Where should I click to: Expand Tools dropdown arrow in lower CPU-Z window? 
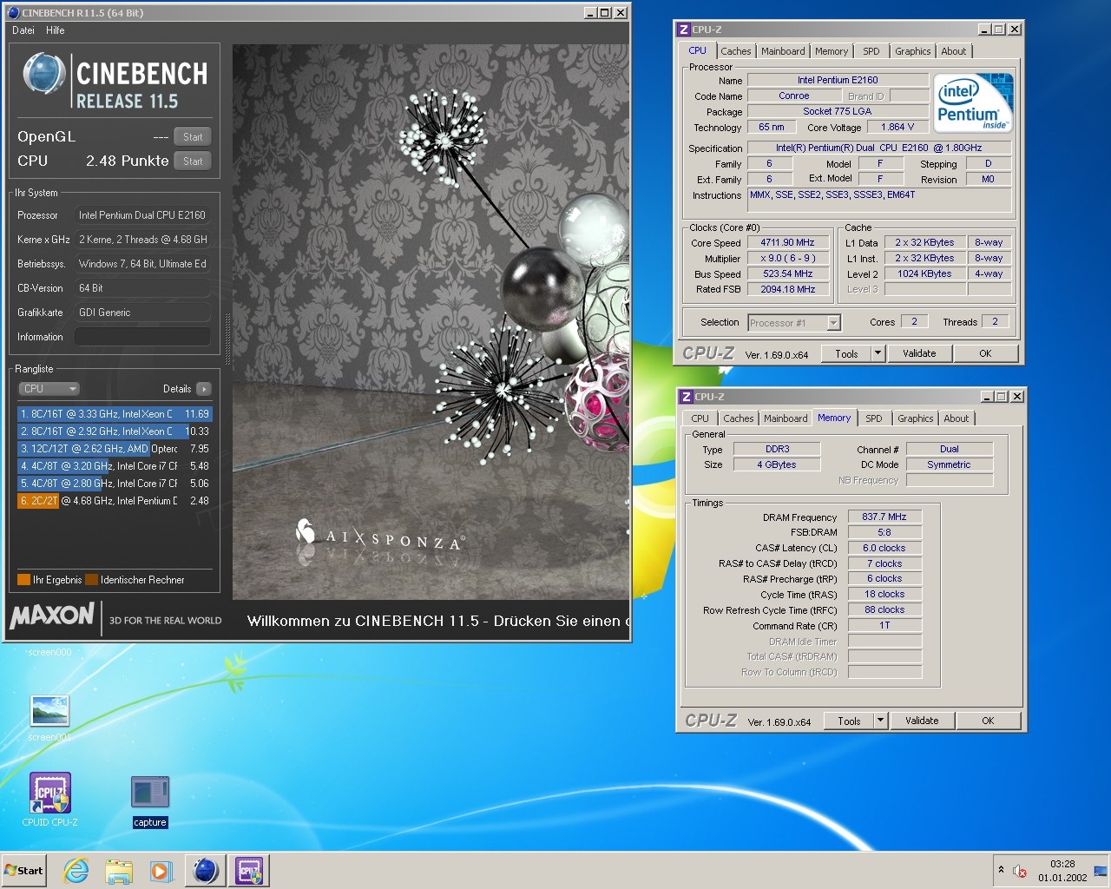tap(880, 721)
